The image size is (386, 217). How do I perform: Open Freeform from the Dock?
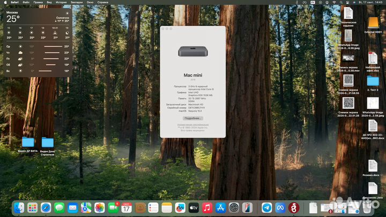(180, 208)
